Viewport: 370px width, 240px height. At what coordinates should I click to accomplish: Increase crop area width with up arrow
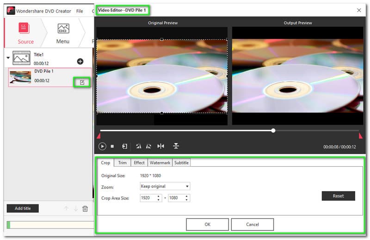159,196
